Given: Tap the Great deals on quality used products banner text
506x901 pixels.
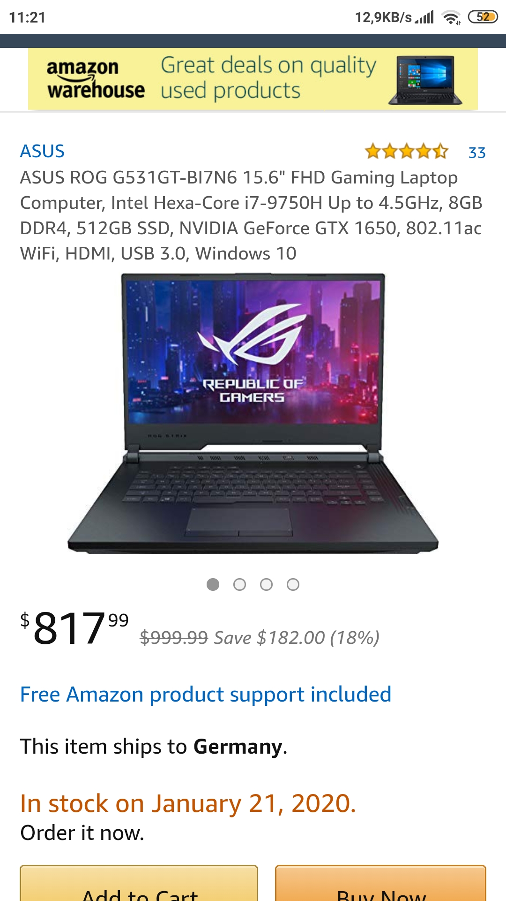Looking at the screenshot, I should [268, 78].
